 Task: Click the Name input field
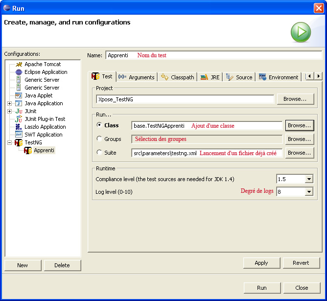click(x=213, y=55)
